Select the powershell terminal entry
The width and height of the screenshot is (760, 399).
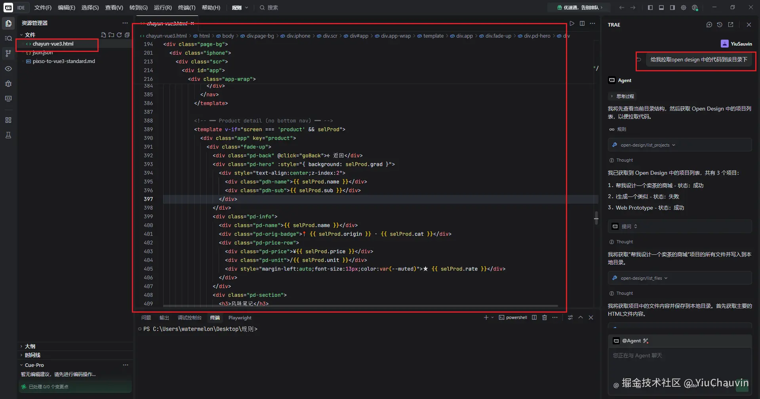(513, 317)
